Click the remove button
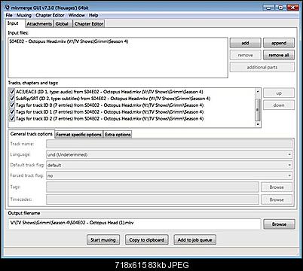Image resolution: width=303 pixels, height=271 pixels. coord(246,55)
